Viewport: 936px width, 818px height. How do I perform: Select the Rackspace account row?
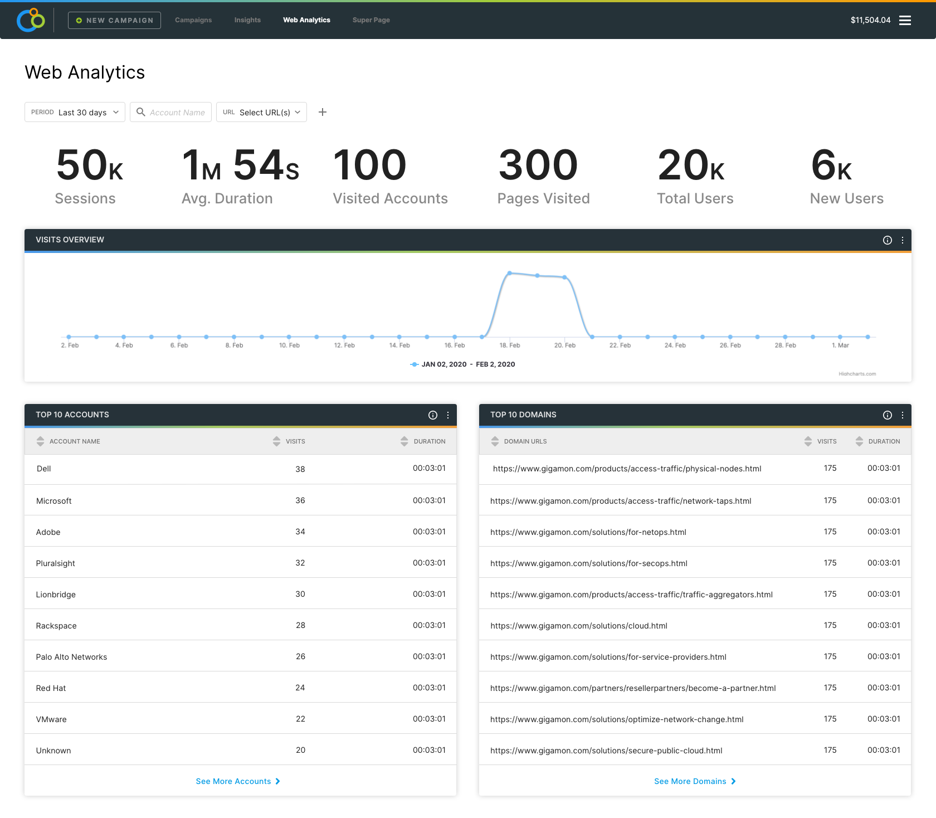coord(241,625)
